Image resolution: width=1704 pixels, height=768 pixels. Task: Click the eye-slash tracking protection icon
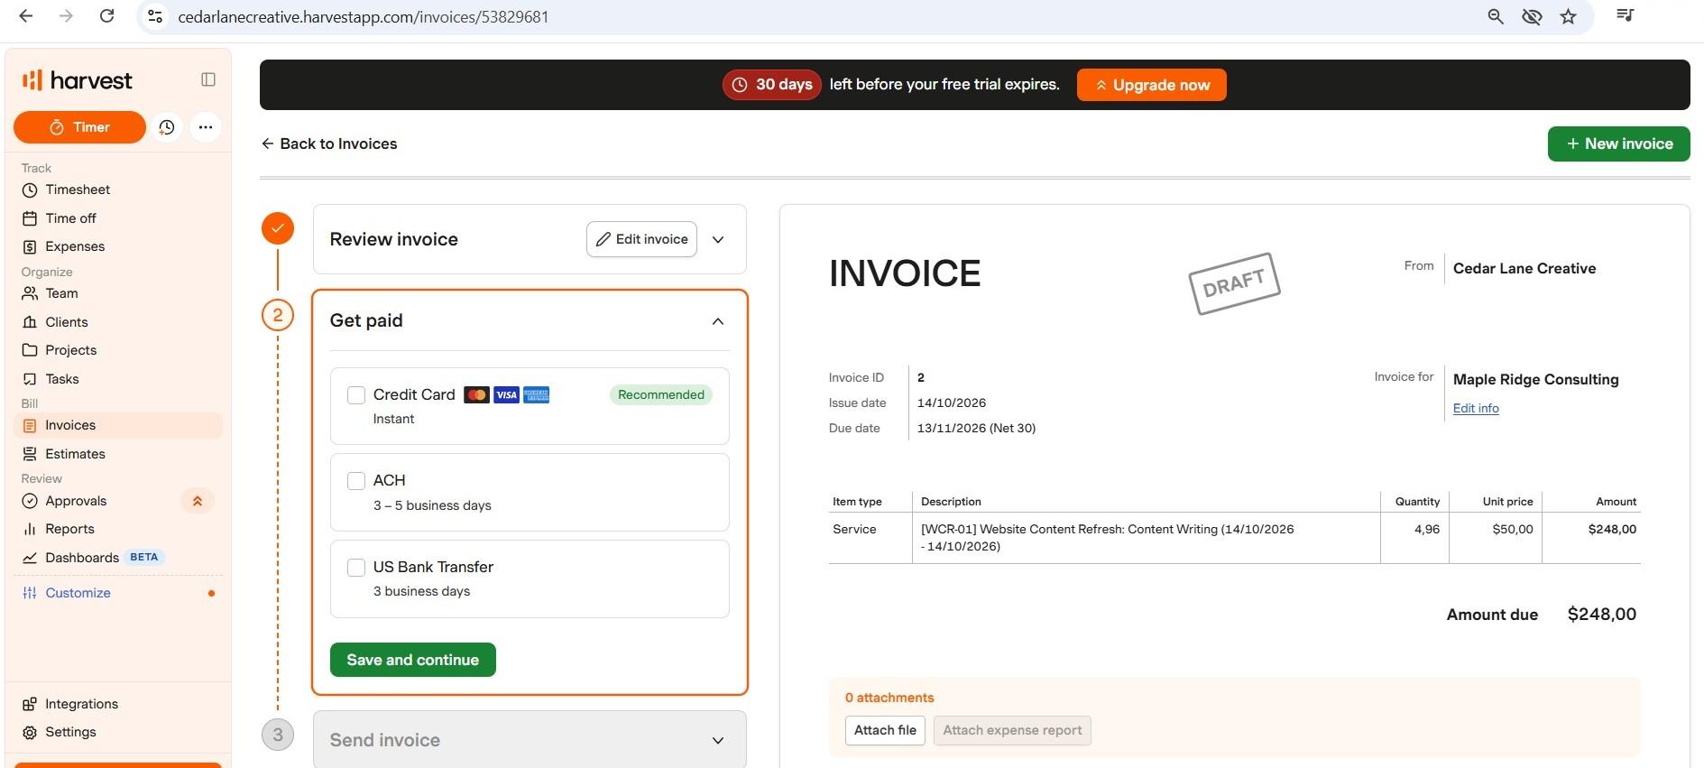pos(1532,16)
